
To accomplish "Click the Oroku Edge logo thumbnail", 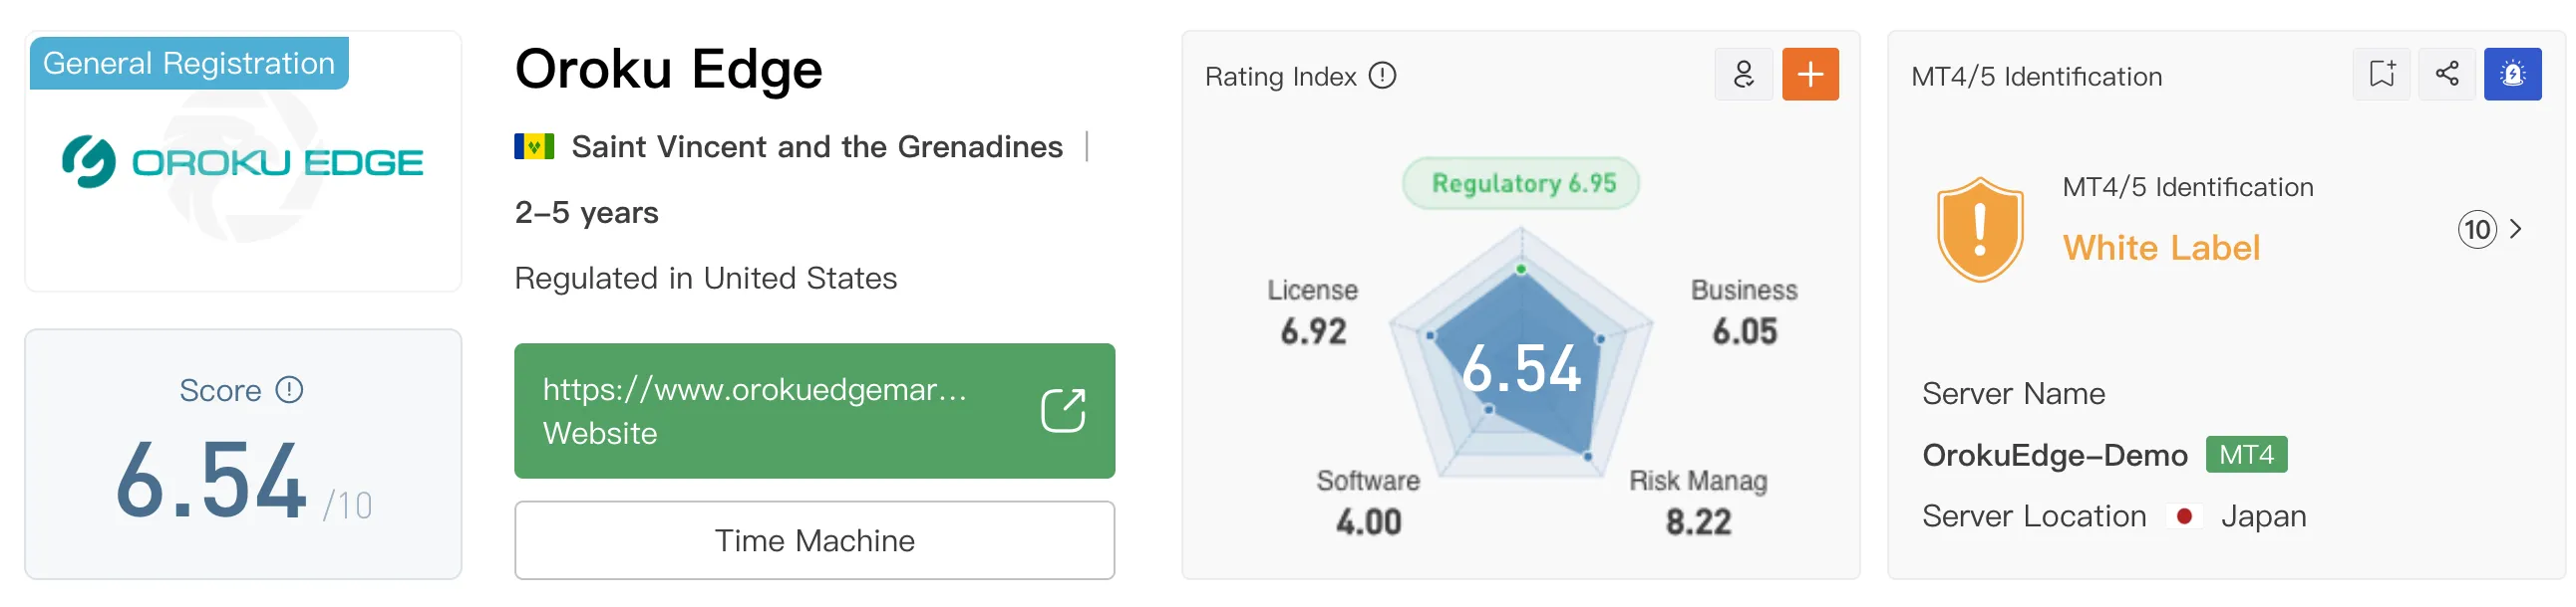I will (x=243, y=162).
